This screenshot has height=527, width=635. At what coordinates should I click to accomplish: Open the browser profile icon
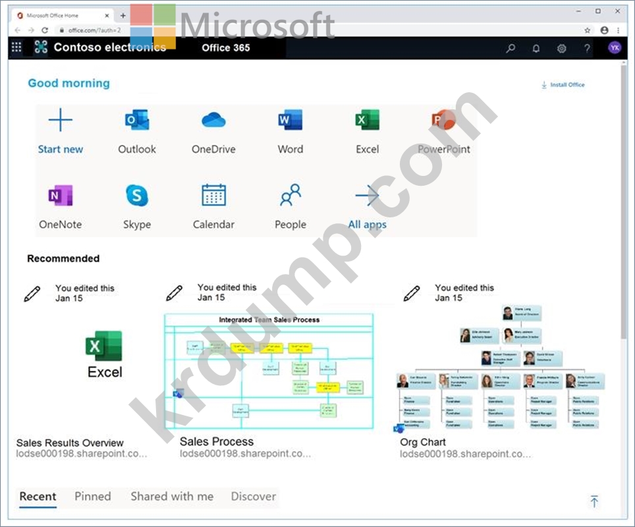604,30
